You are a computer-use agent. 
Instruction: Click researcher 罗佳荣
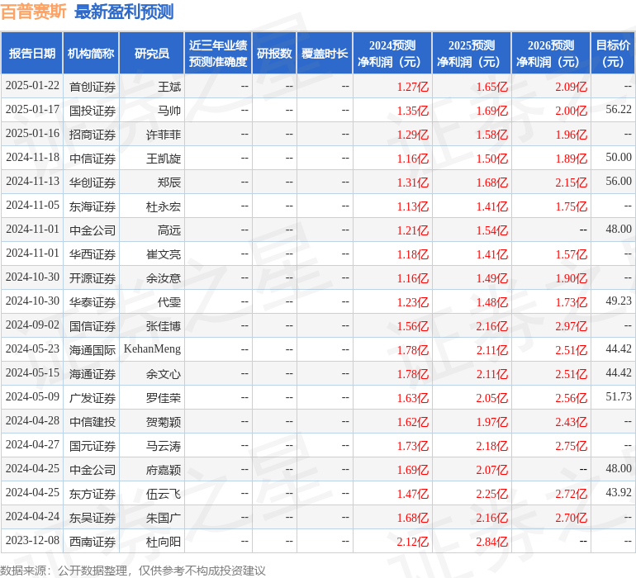pyautogui.click(x=164, y=398)
